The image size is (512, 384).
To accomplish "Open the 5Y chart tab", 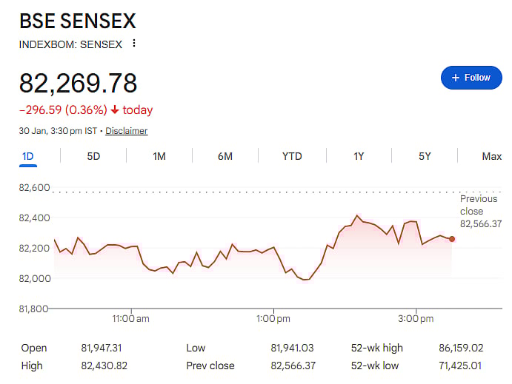I will pyautogui.click(x=425, y=156).
